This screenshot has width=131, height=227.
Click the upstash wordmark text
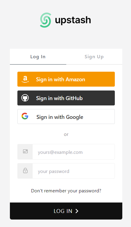point(73,20)
